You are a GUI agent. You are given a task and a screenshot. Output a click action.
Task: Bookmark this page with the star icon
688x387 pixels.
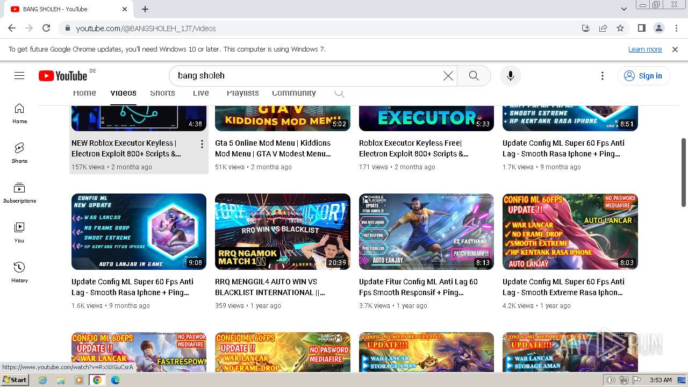620,28
